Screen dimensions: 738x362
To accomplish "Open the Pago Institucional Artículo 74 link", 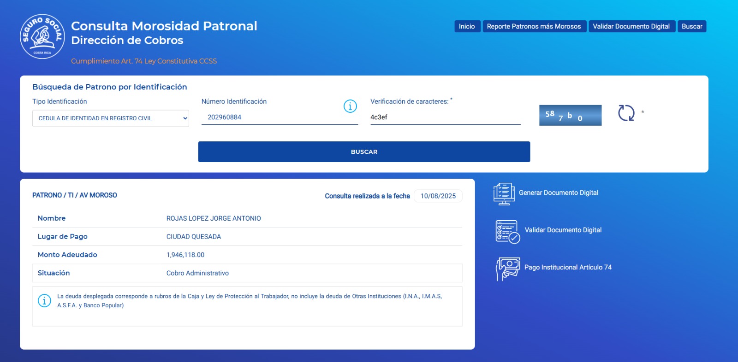I will click(568, 267).
